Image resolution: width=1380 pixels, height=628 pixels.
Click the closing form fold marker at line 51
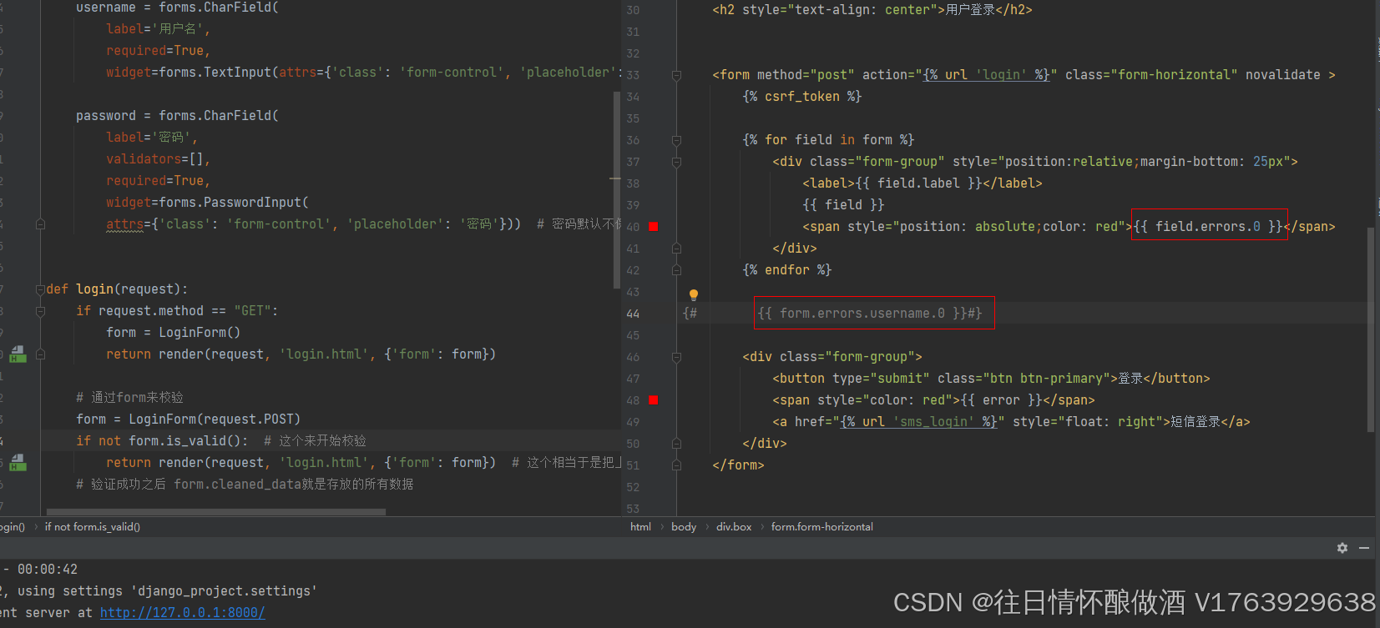(x=676, y=465)
